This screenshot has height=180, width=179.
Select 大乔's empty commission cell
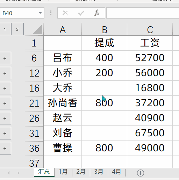105,88
